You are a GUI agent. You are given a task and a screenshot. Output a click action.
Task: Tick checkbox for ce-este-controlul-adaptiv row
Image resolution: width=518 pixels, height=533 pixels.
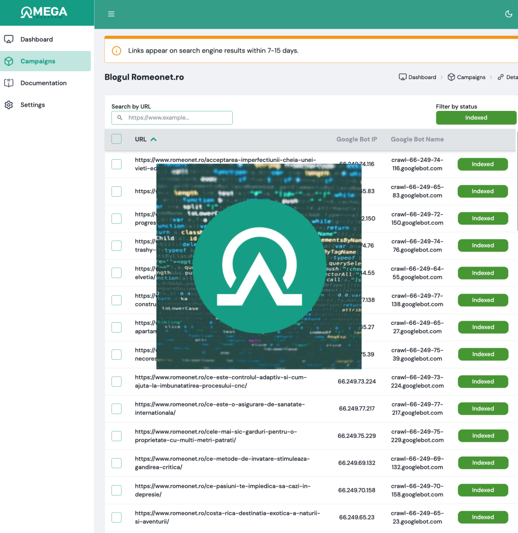[x=116, y=382]
